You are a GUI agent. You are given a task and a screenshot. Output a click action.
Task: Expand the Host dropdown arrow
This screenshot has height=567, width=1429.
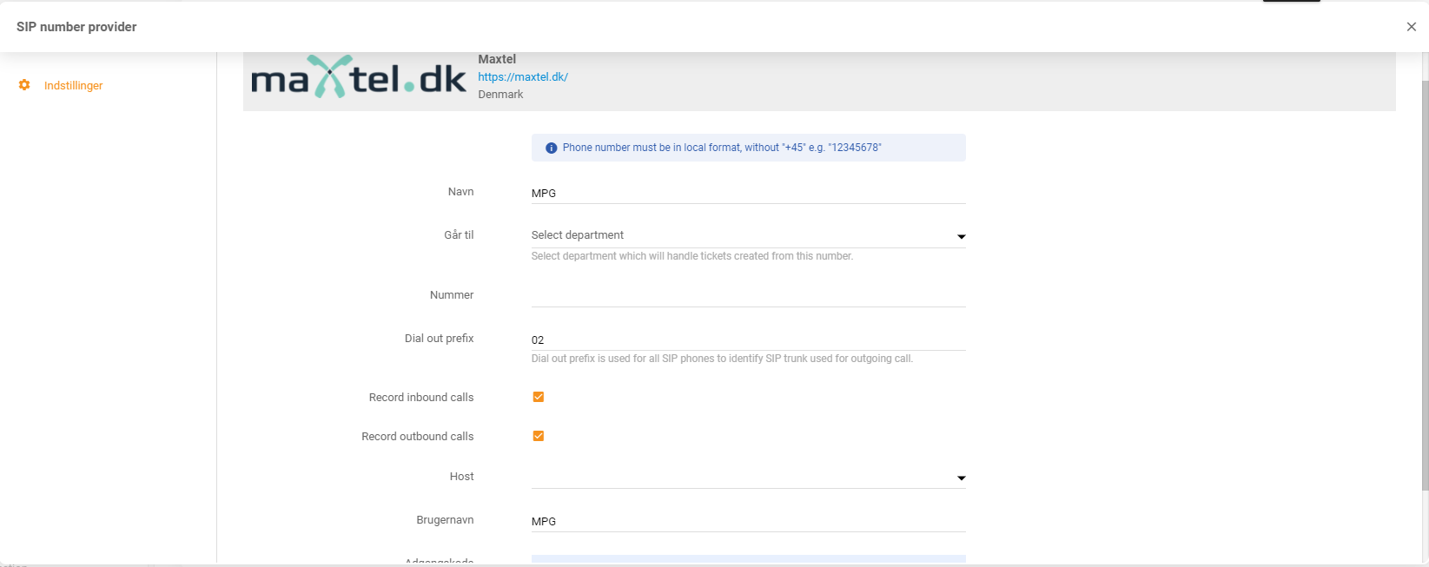pyautogui.click(x=961, y=478)
